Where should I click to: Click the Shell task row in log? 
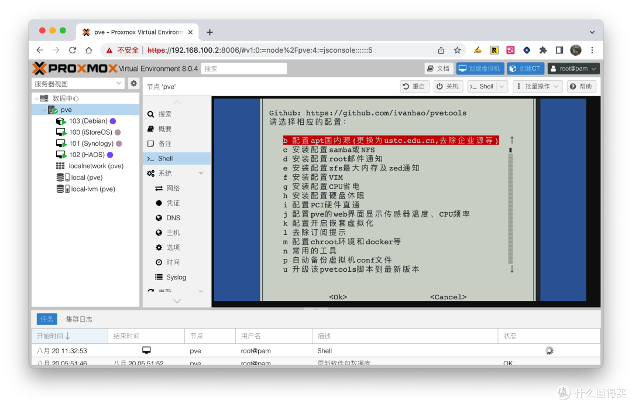(315, 351)
